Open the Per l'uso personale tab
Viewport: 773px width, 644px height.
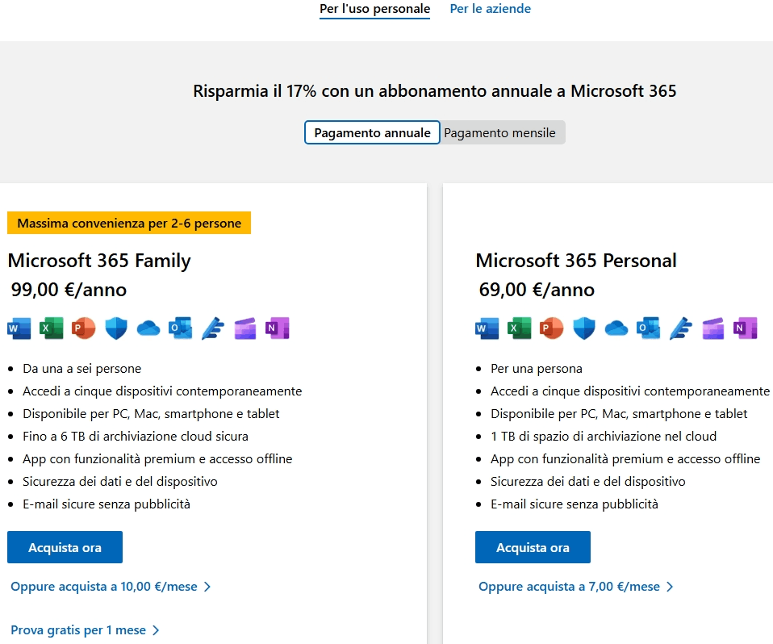click(374, 9)
